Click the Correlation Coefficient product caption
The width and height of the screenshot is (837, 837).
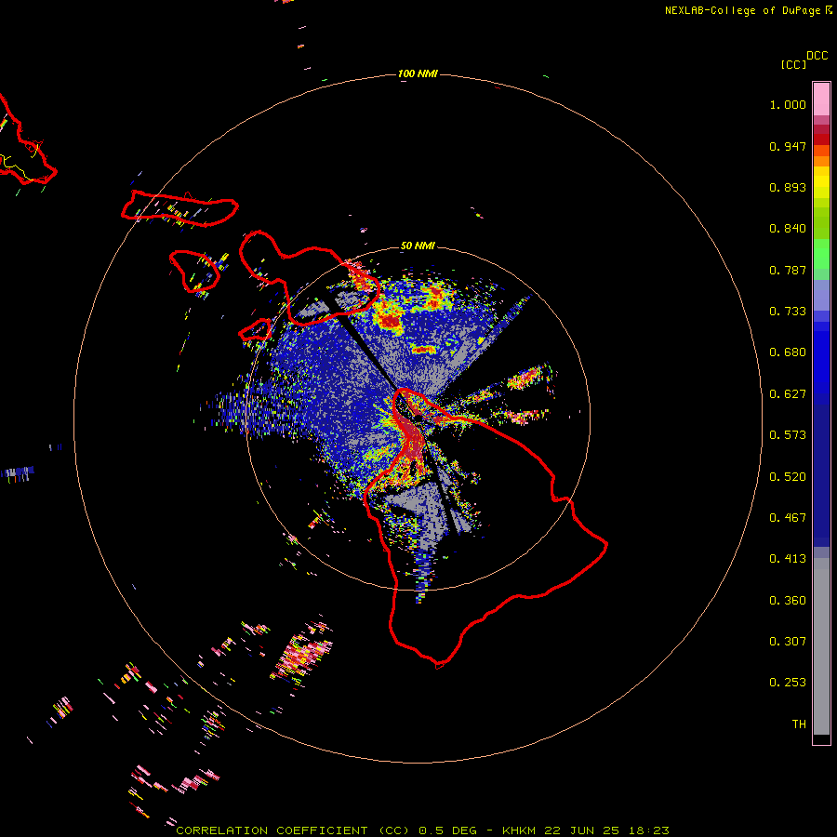[422, 830]
